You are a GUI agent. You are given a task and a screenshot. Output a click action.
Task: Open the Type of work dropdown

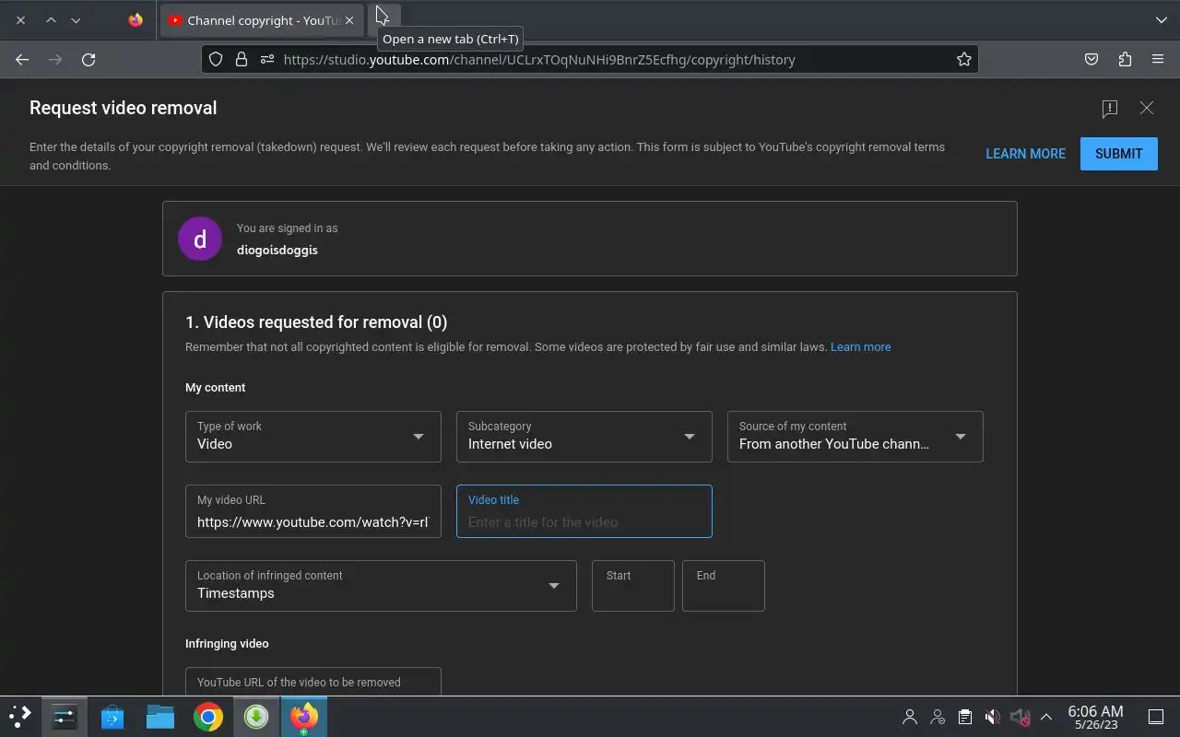(x=313, y=437)
